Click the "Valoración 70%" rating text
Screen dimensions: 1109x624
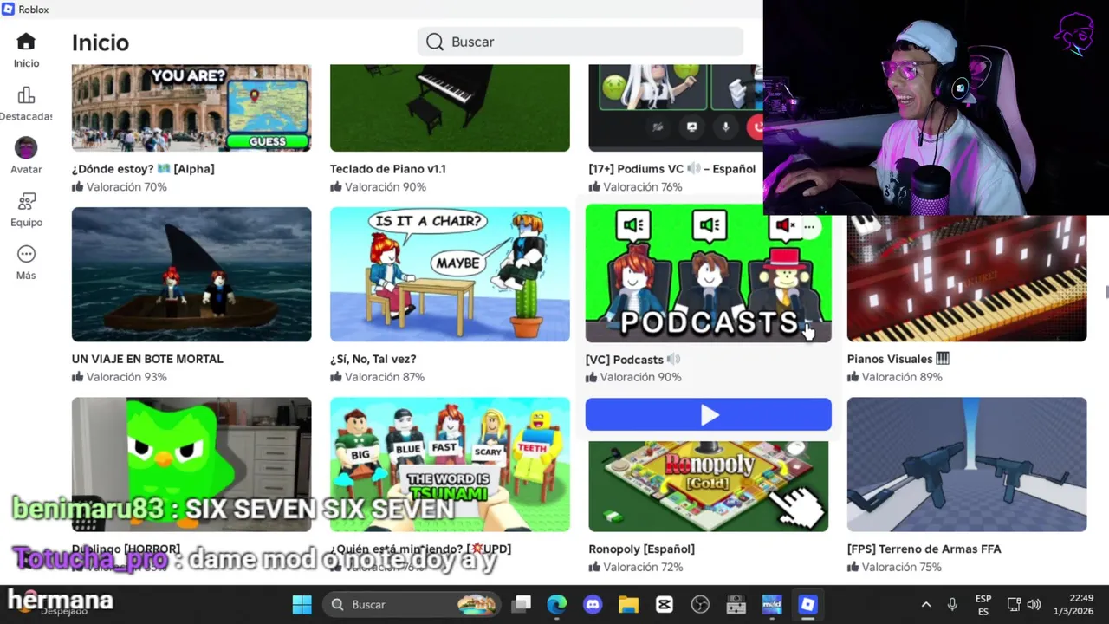[x=126, y=187]
